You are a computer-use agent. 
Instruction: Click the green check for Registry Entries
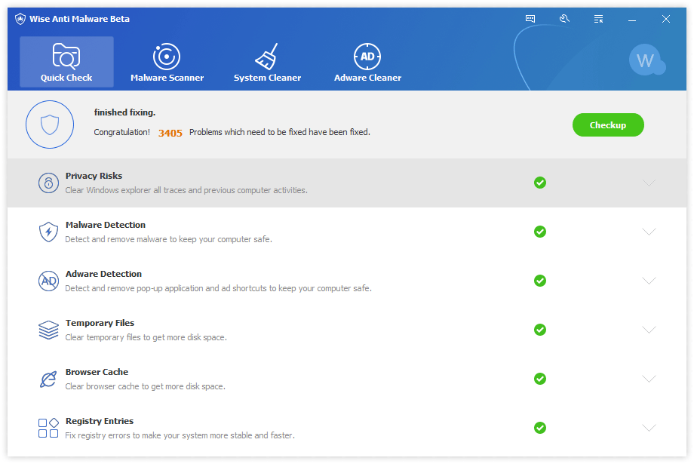(540, 428)
